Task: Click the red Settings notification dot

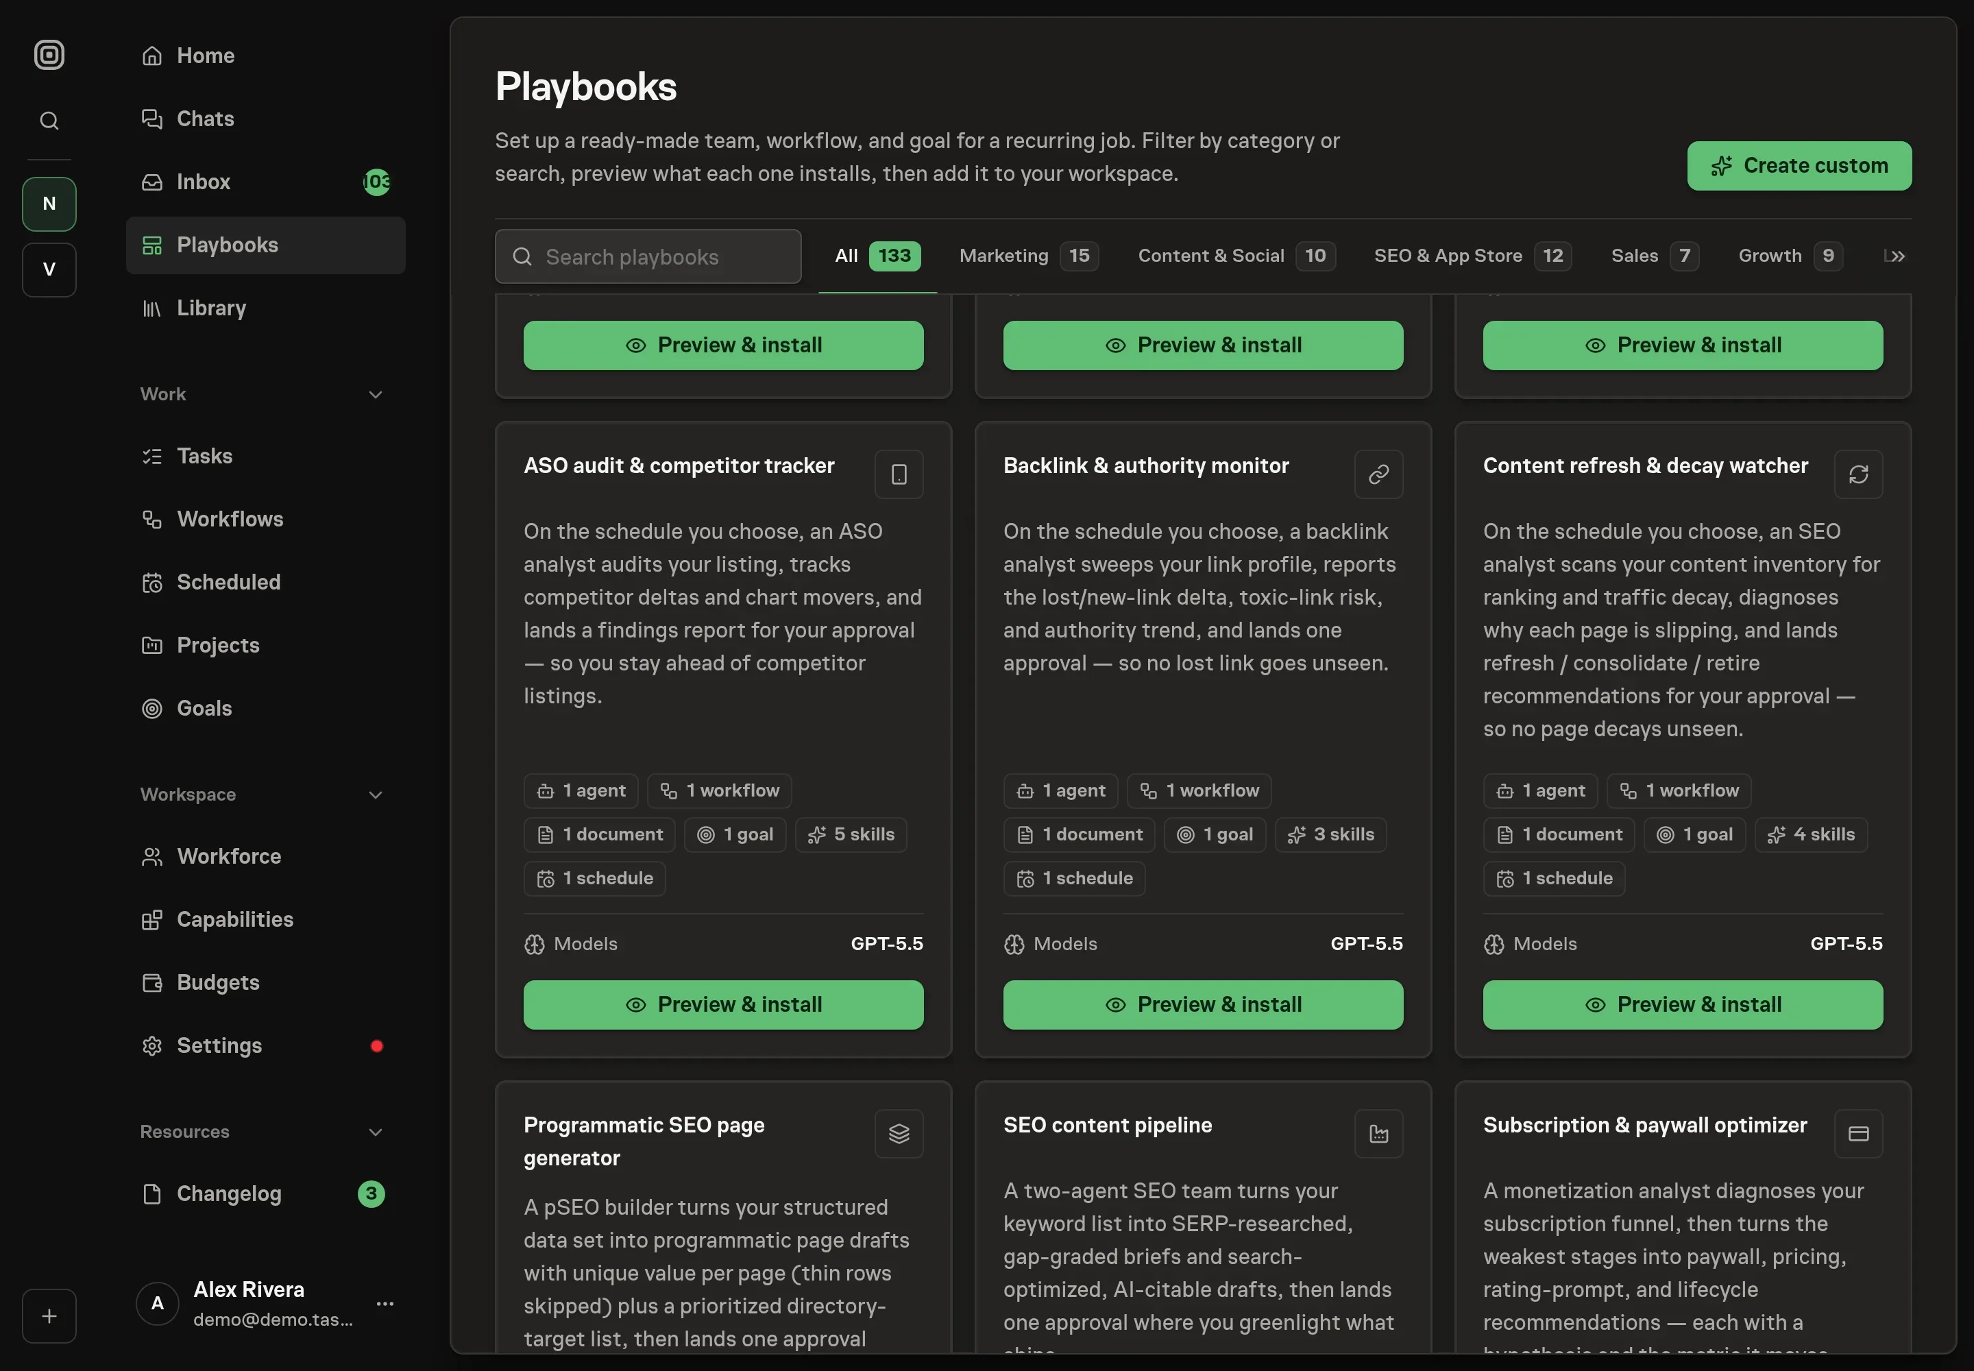Action: [376, 1046]
